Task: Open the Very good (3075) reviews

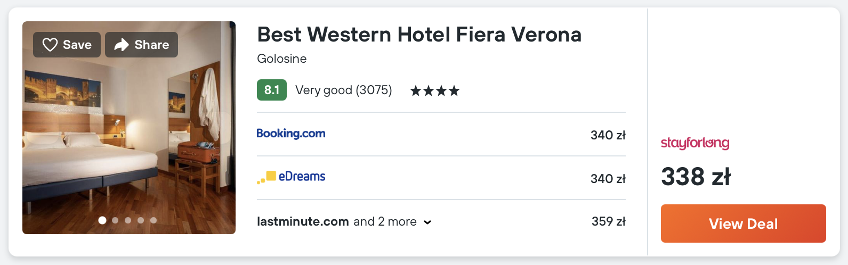Action: click(343, 90)
